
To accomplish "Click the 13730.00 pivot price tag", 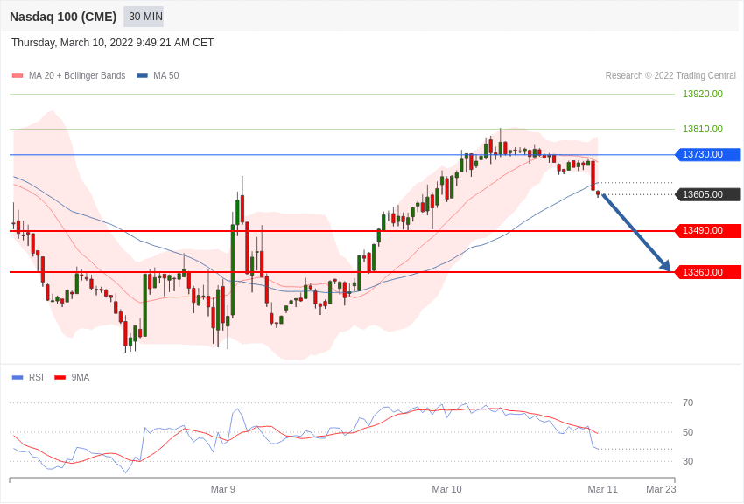I will (x=708, y=154).
